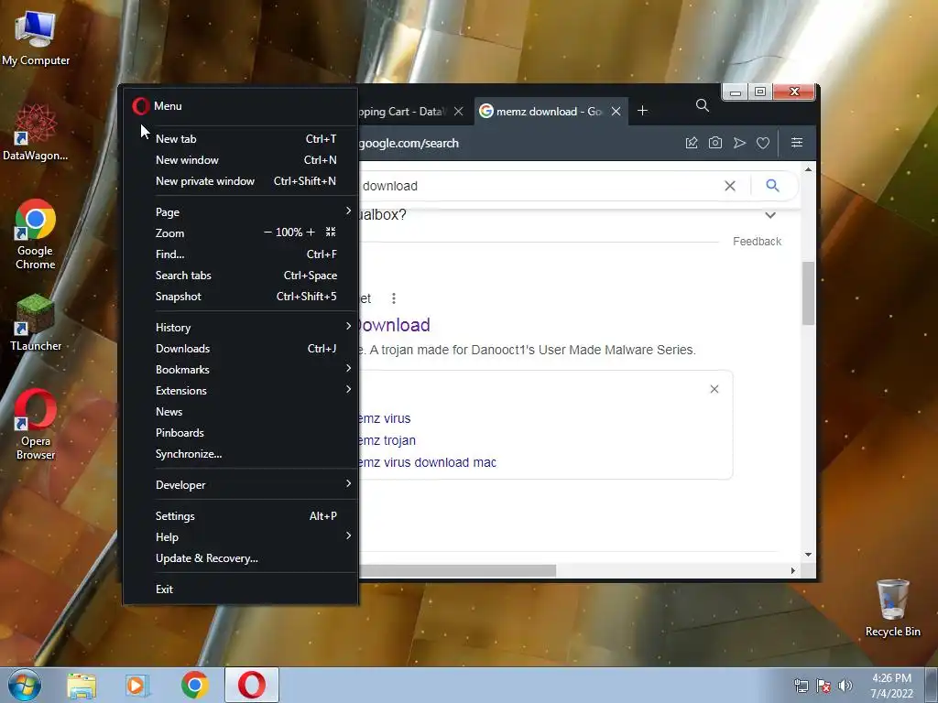
Task: Open TLauncher desktop shortcut
Action: [36, 323]
